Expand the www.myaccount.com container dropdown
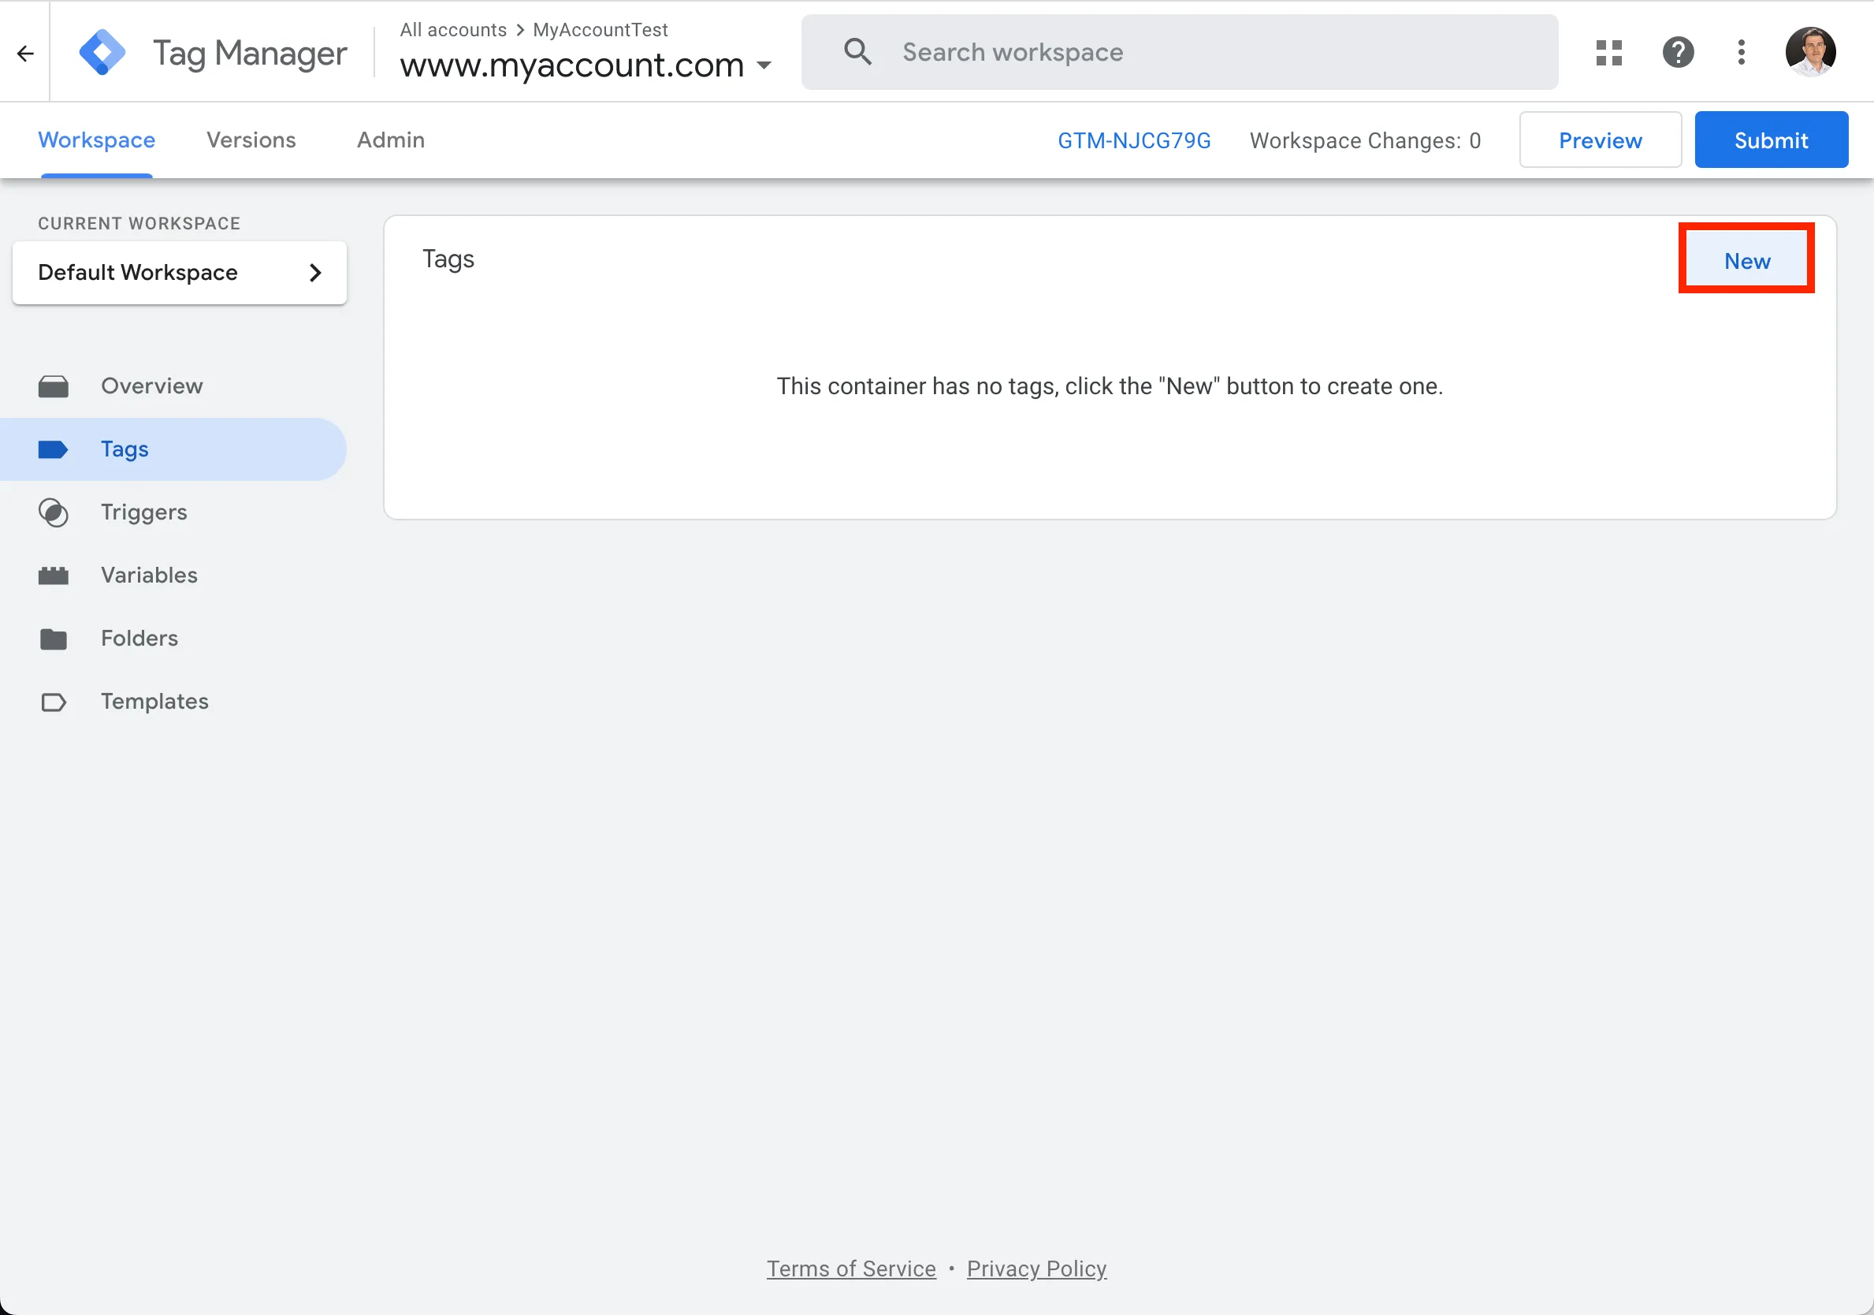 pyautogui.click(x=764, y=65)
